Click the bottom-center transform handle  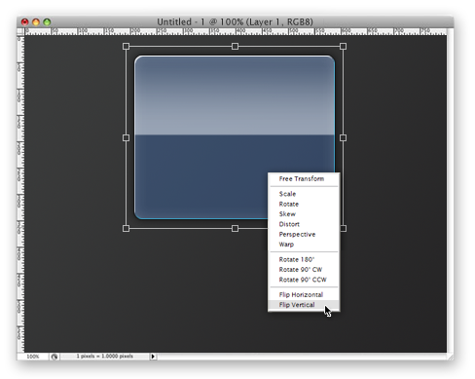[x=235, y=229]
